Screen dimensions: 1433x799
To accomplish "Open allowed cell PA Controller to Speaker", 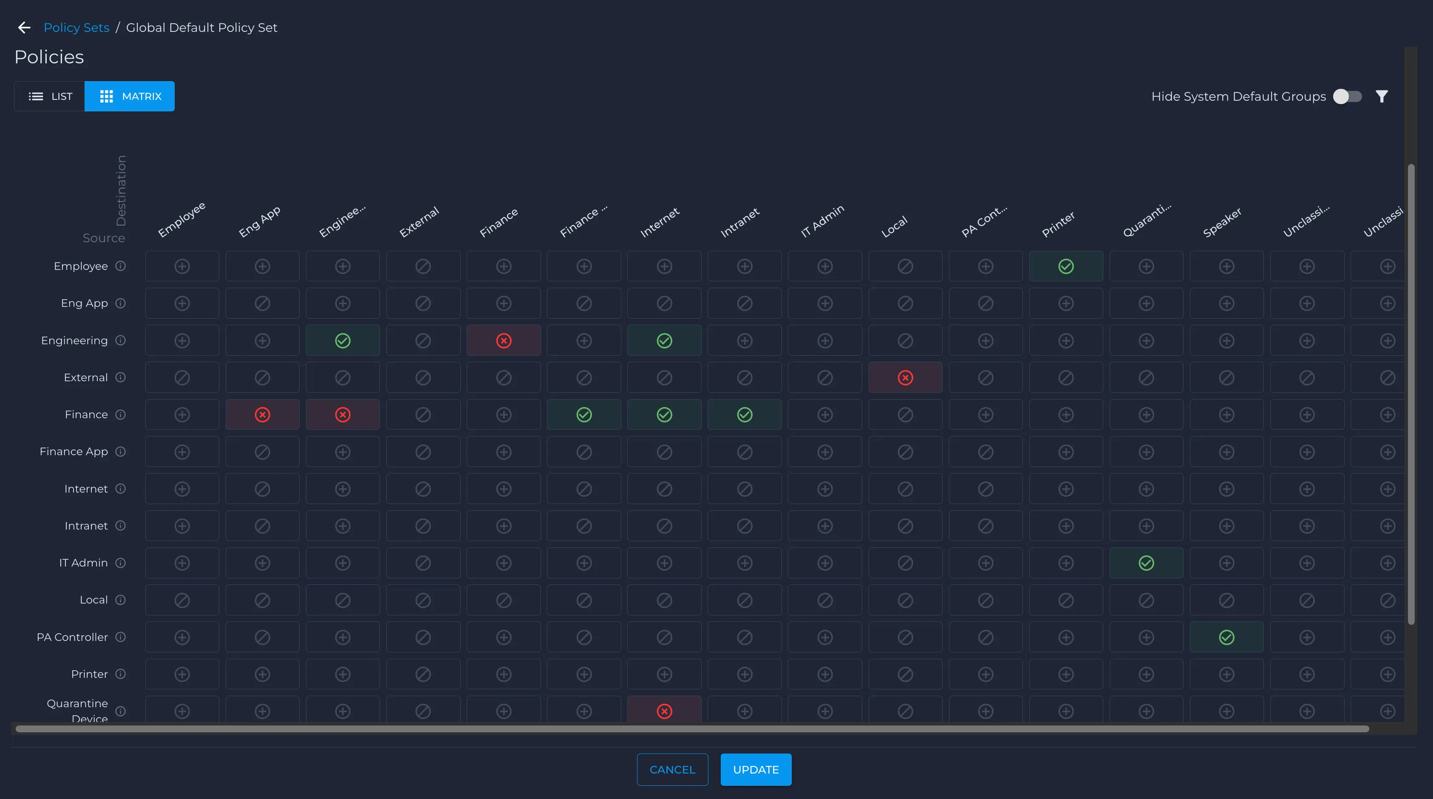I will point(1226,637).
